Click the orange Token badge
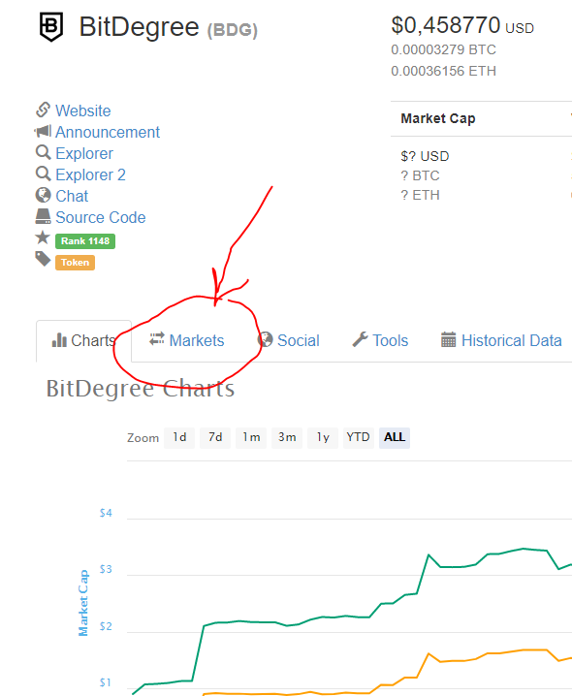The height and width of the screenshot is (696, 572). pos(75,263)
